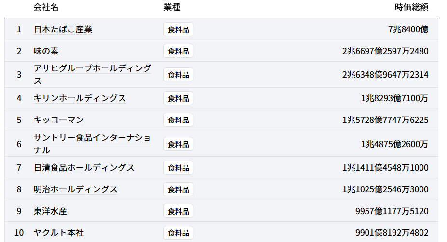Open the 味の素 company page
Image resolution: width=447 pixels, height=242 pixels.
point(46,51)
